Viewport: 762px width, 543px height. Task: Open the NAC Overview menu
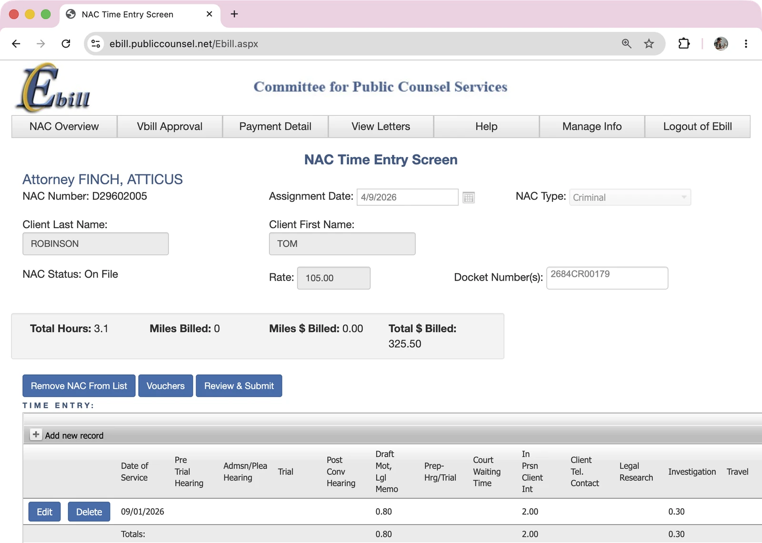point(64,127)
